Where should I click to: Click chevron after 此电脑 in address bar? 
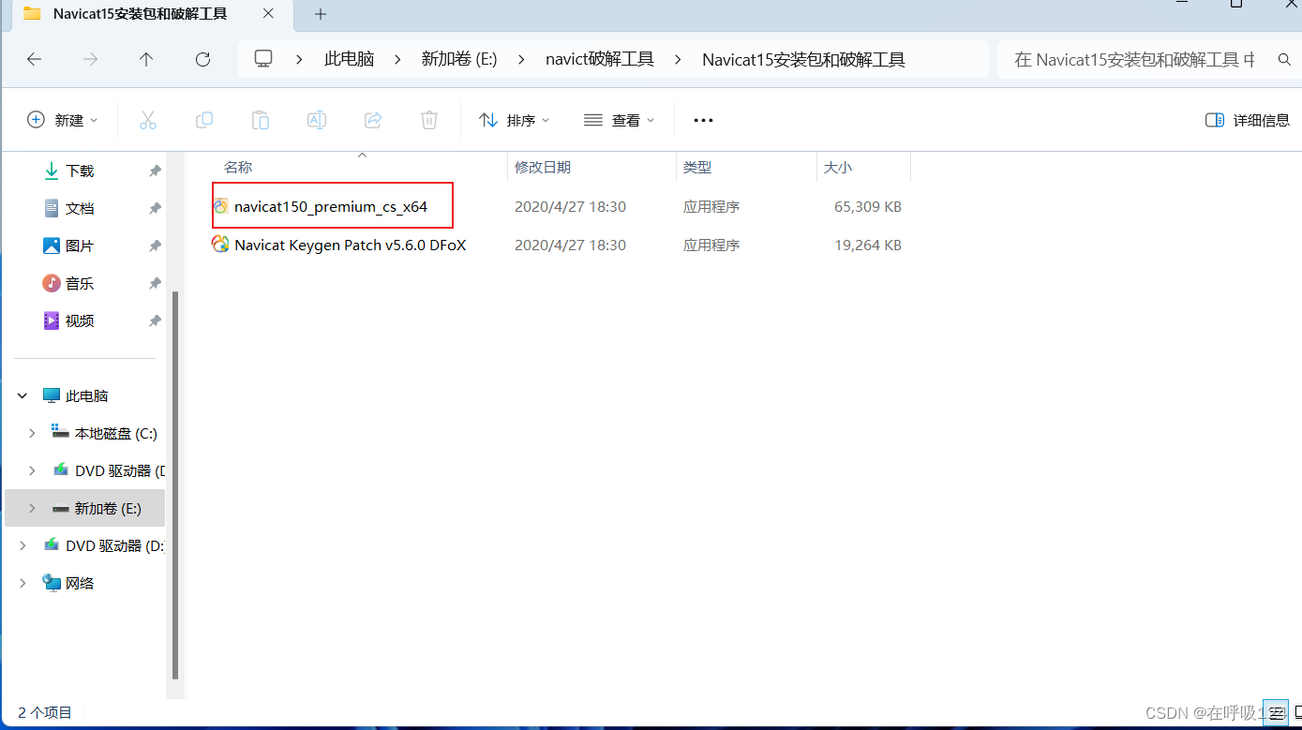click(x=397, y=59)
